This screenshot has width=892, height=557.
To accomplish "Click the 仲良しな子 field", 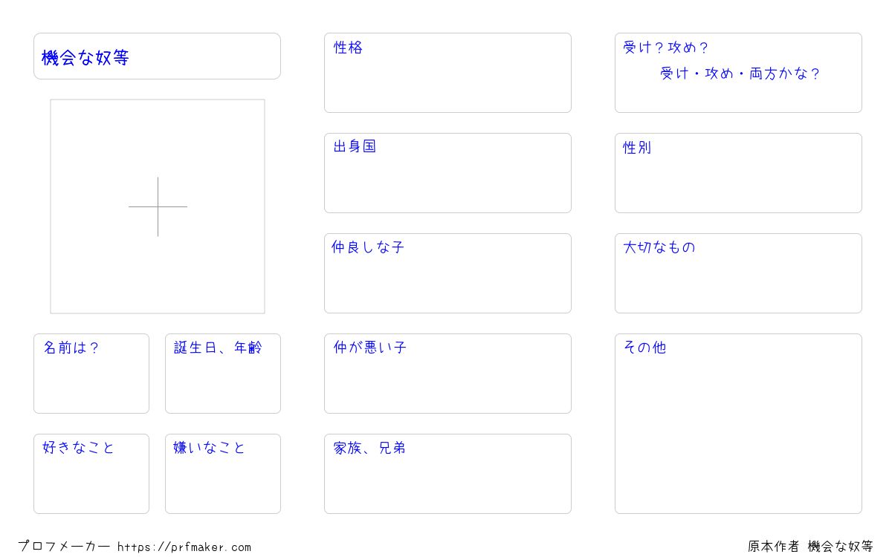I will [447, 273].
